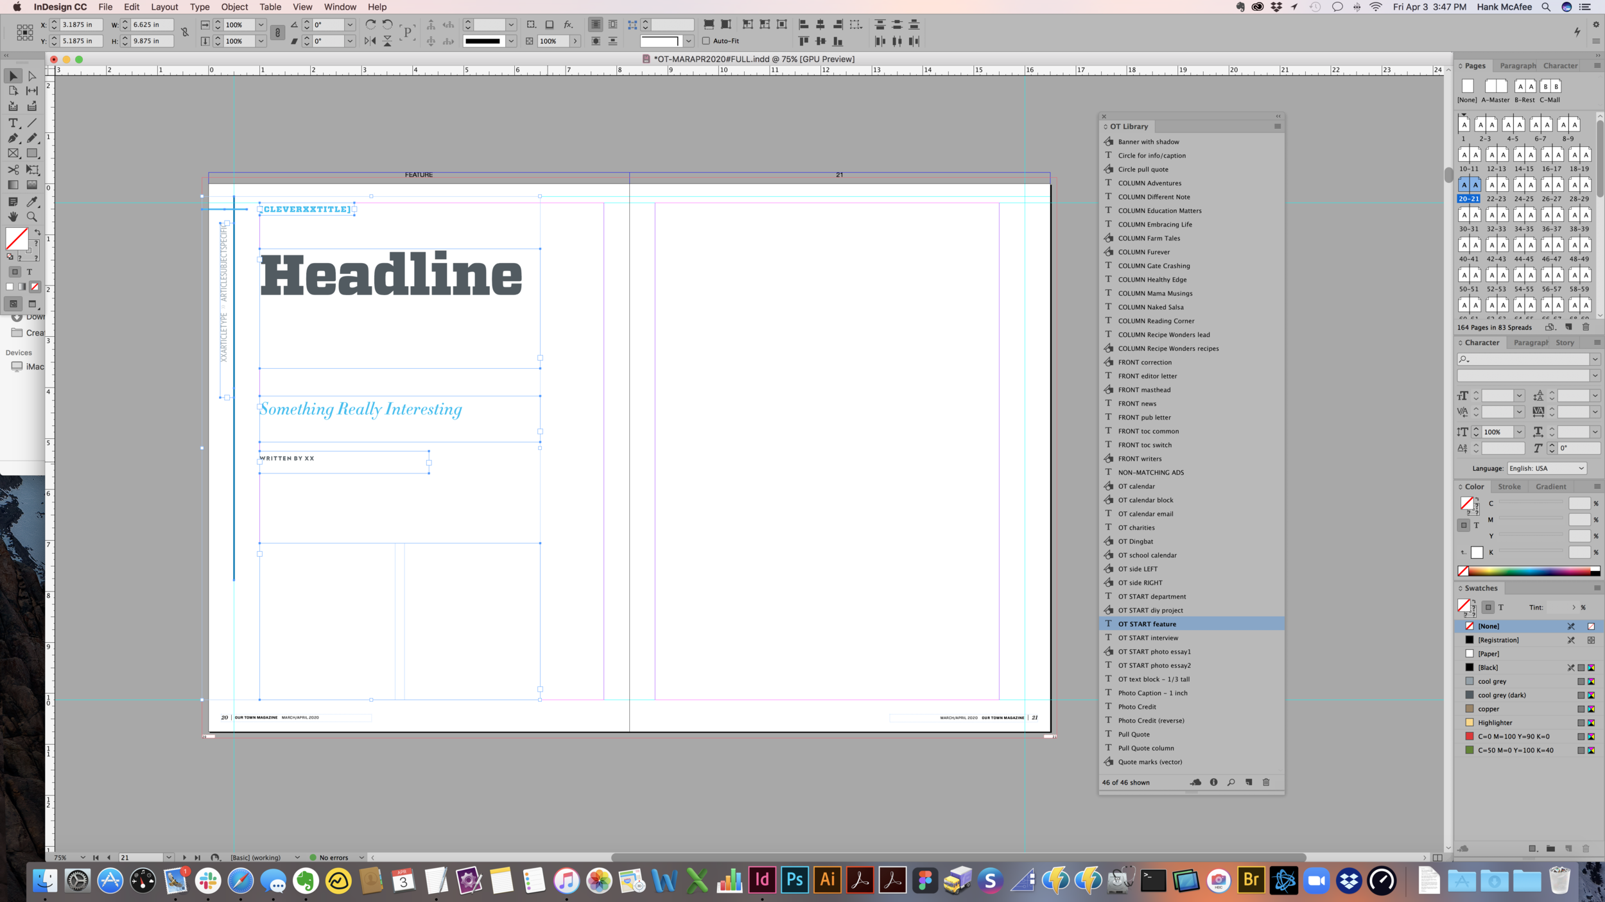Screen dimensions: 1605x902
Task: Open the Language dropdown in Character panel
Action: (x=1547, y=468)
